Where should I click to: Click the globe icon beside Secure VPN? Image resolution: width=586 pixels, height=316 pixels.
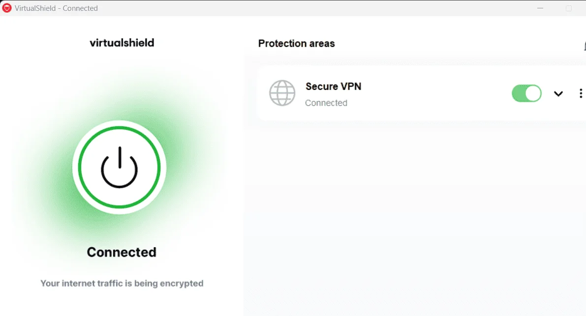[282, 93]
